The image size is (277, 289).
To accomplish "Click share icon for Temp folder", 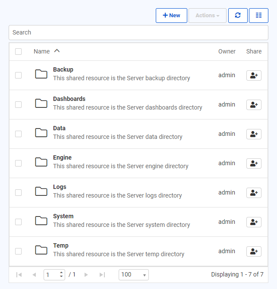I will (x=254, y=251).
